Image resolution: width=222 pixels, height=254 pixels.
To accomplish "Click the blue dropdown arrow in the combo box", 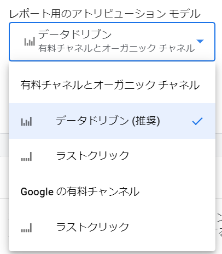I will click(200, 41).
